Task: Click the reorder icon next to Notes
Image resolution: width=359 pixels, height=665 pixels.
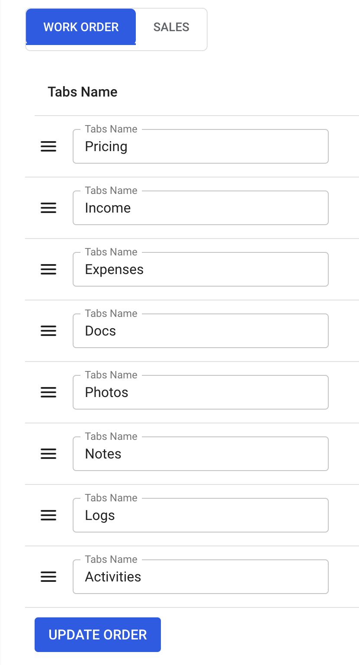Action: coord(48,454)
